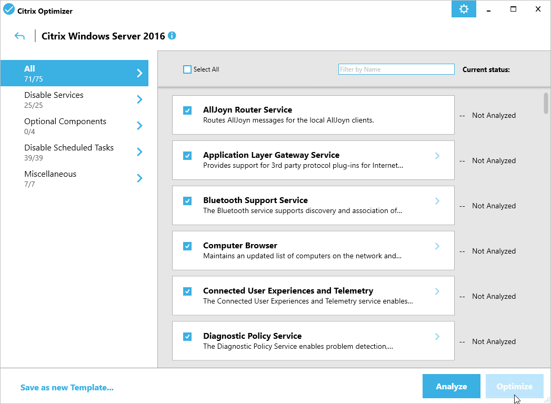
Task: Click the 71/75 count under All
Action: 33,79
